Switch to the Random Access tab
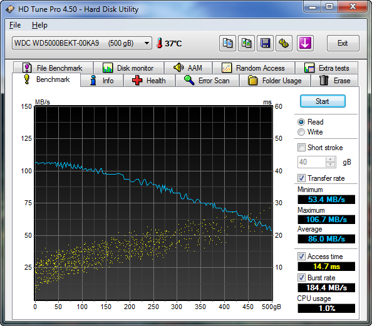Image resolution: width=372 pixels, height=326 pixels. 254,68
